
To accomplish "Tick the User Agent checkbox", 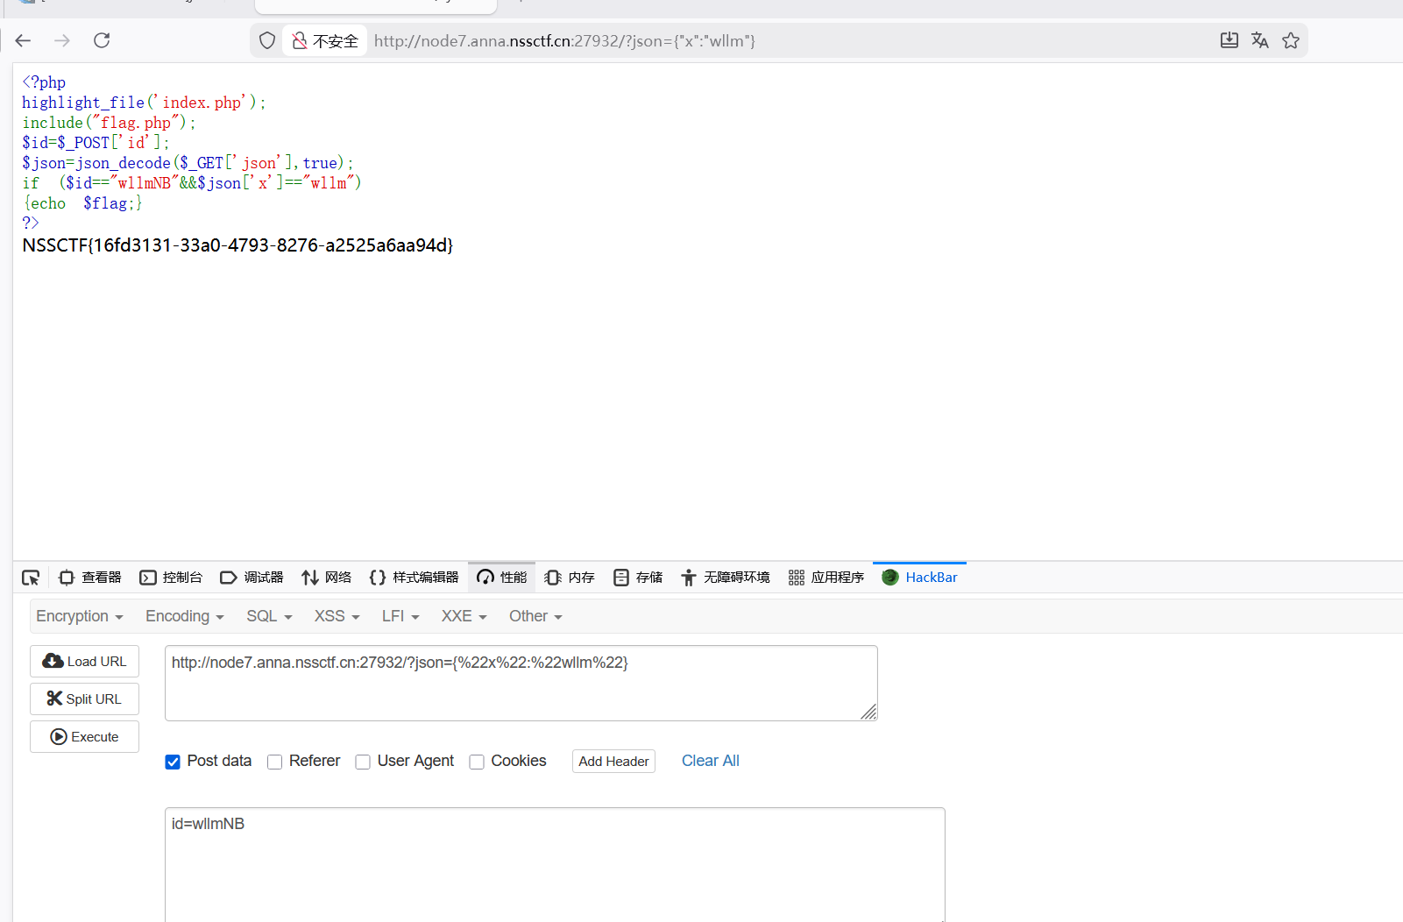I will (363, 762).
